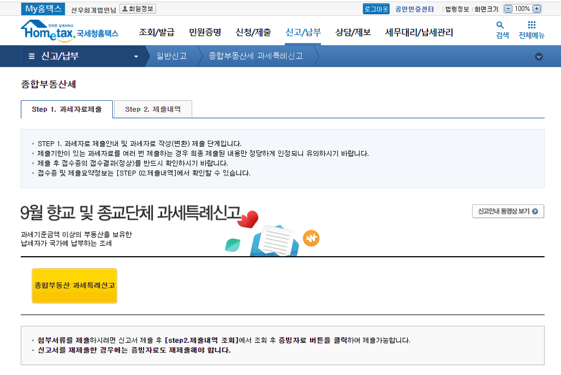Screen dimensions: 561x375
Task: Play the 신고안내 동영상 보기 guide video
Action: [x=508, y=211]
